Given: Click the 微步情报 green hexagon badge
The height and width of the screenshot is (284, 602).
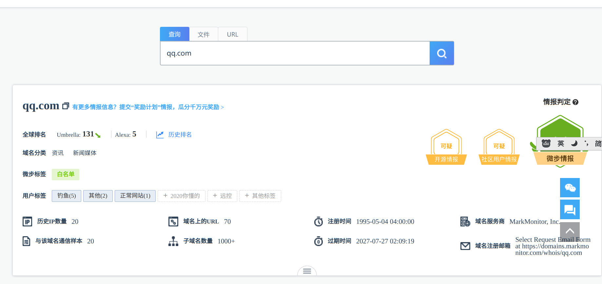Looking at the screenshot, I should [x=560, y=141].
